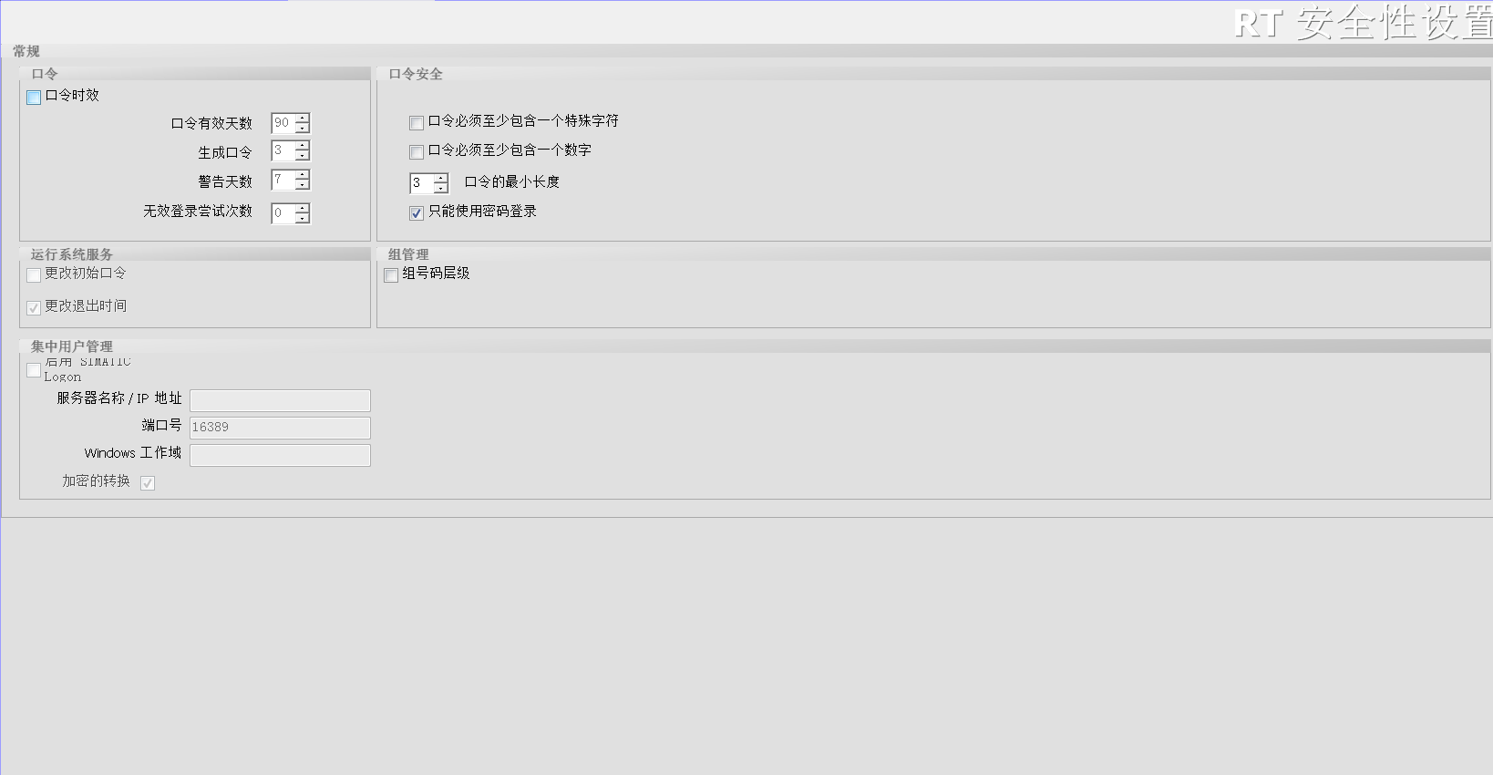Enable the 口令时效 checkbox
Image resolution: width=1493 pixels, height=775 pixels.
point(34,98)
